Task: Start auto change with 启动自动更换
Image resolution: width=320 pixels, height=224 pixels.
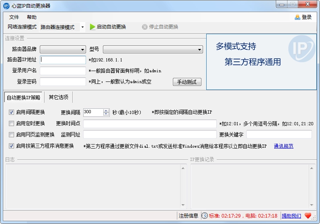Action: (108, 27)
